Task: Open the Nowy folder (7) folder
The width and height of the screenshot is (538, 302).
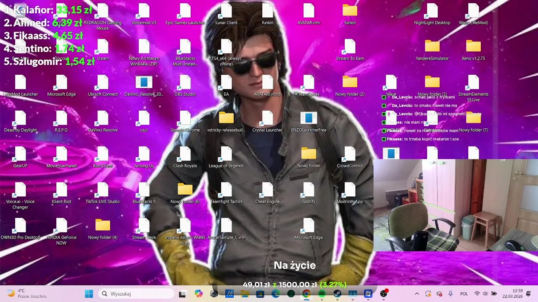Action: coord(473,121)
